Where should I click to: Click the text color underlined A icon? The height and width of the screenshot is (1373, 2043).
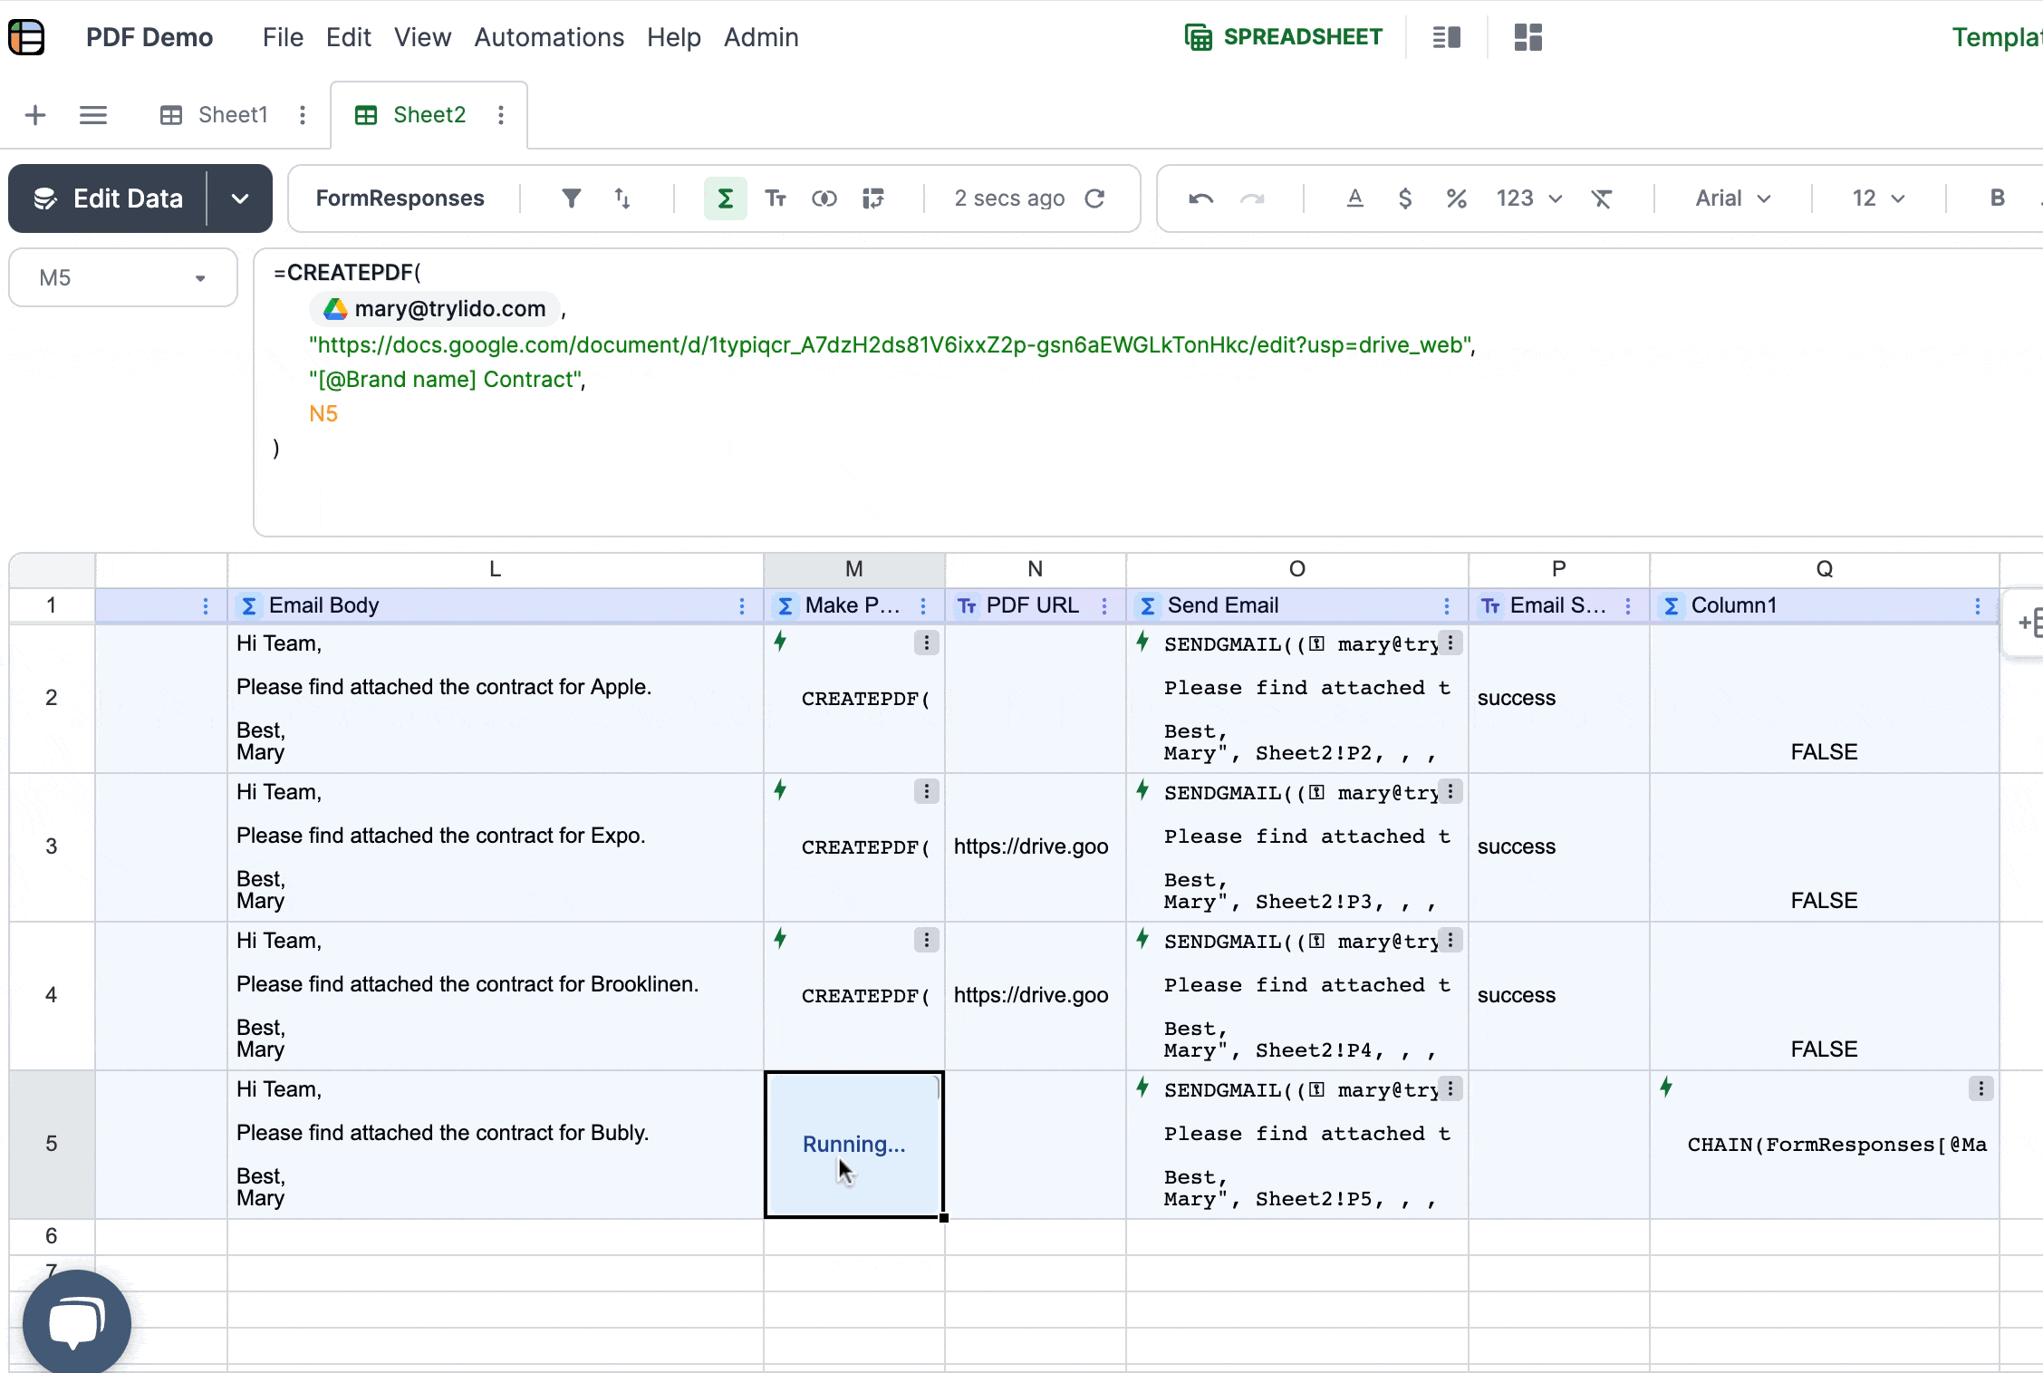pos(1354,198)
